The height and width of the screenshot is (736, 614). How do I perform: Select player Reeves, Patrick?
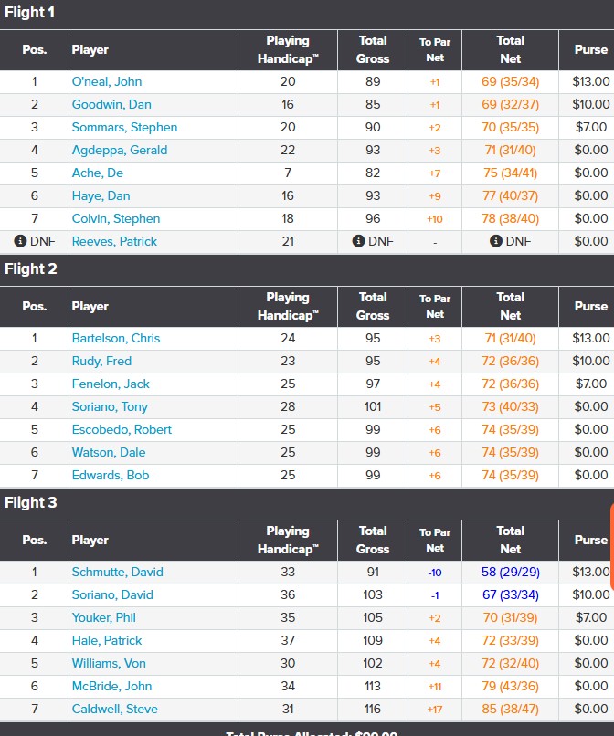[114, 241]
